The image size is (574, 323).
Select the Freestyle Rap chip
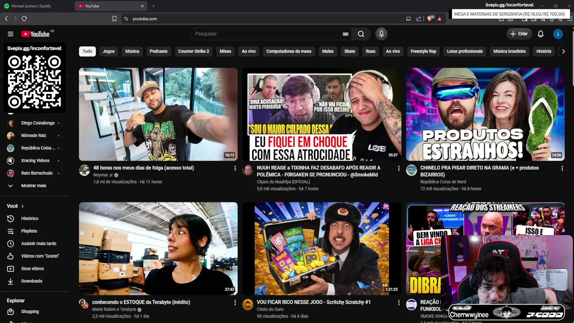423,51
